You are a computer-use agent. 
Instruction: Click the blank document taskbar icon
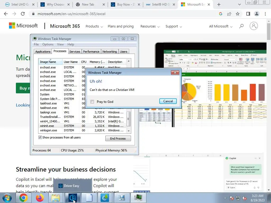[89, 198]
